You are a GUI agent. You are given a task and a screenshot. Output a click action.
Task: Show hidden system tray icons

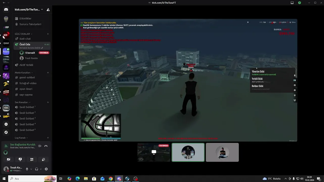286,179
